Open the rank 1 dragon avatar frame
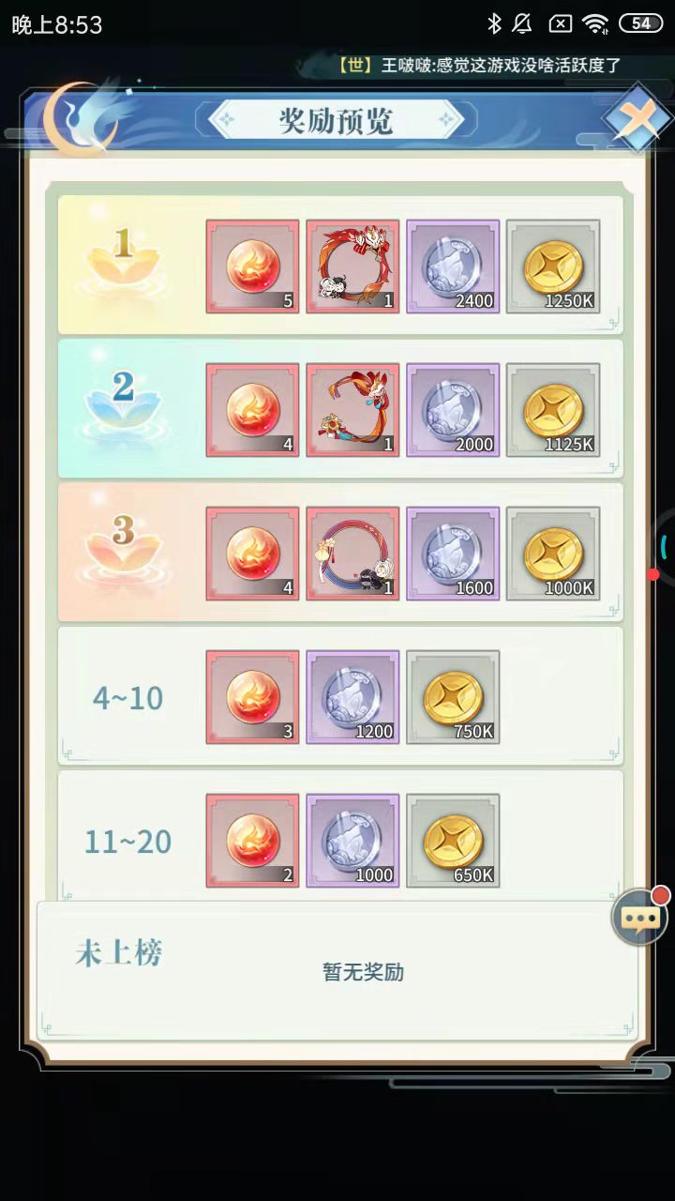The width and height of the screenshot is (675, 1201). point(352,266)
